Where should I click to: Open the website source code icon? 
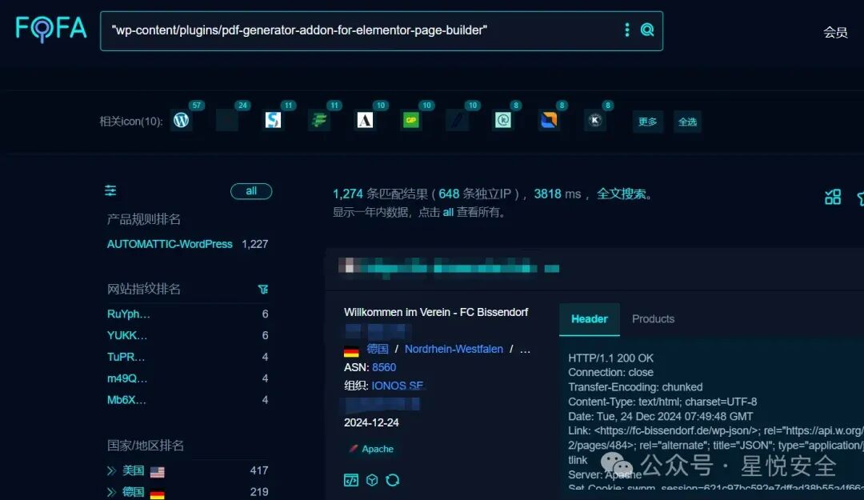pos(351,480)
